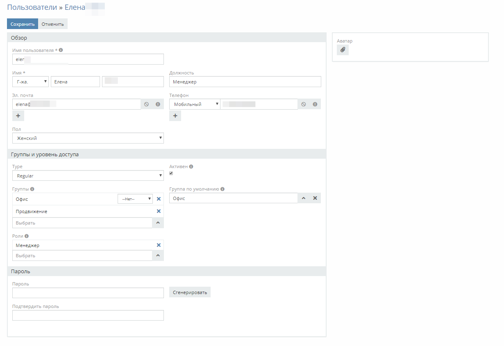This screenshot has width=504, height=346.
Task: Open the Type dropdown showing Regular
Action: coord(88,176)
